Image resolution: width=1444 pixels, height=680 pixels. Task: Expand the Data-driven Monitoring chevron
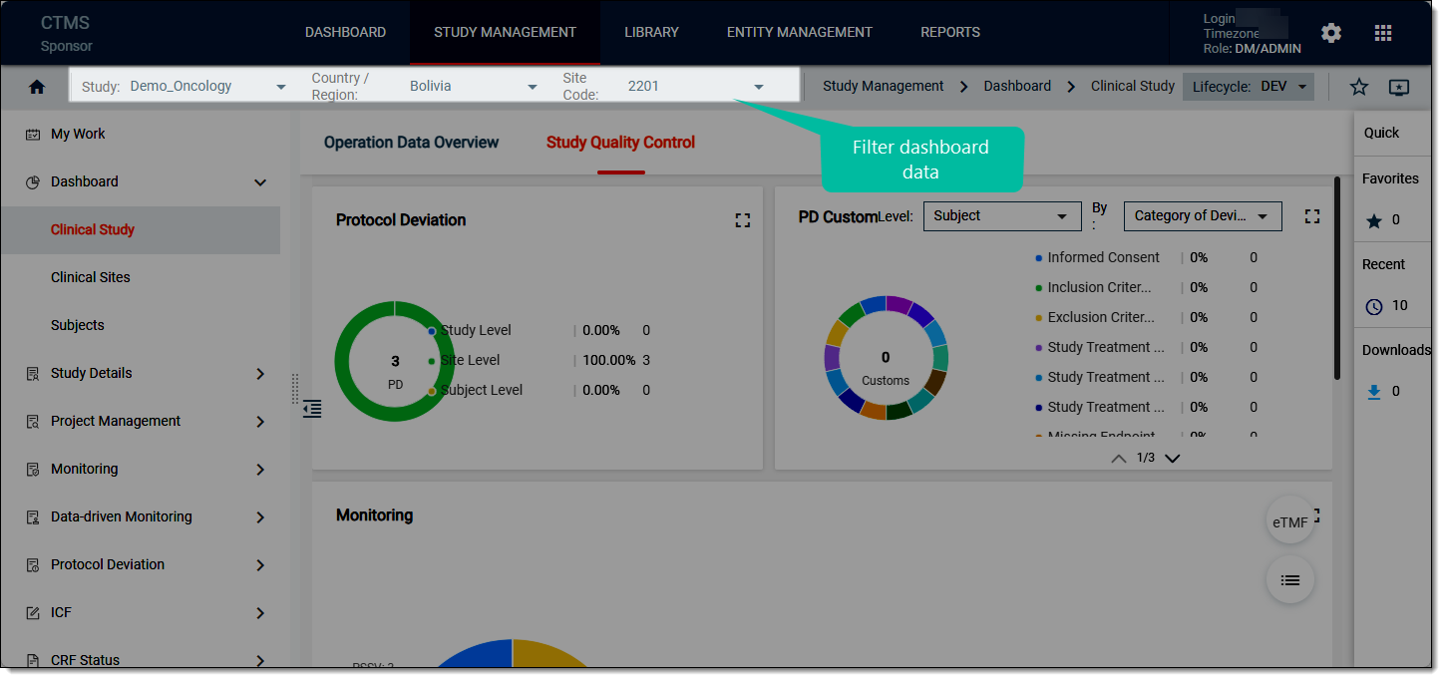[x=260, y=517]
